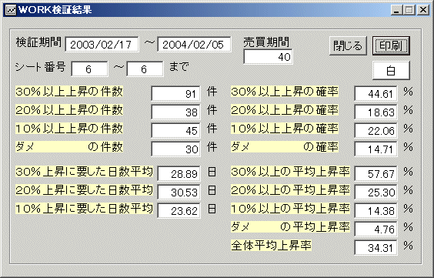Click the 20%上昇に要した日数平均 label
434x278 pixels.
[x=84, y=190]
